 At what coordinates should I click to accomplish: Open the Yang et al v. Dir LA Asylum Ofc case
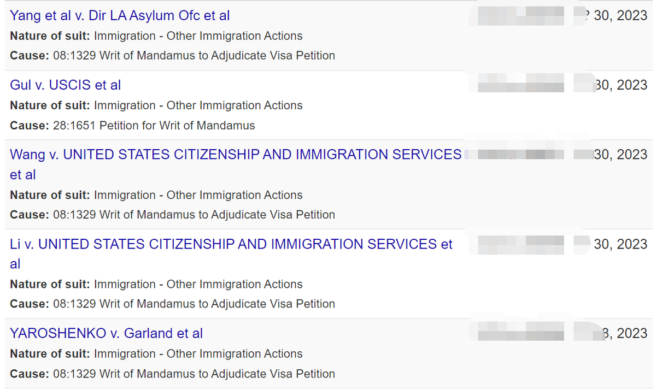tap(120, 16)
